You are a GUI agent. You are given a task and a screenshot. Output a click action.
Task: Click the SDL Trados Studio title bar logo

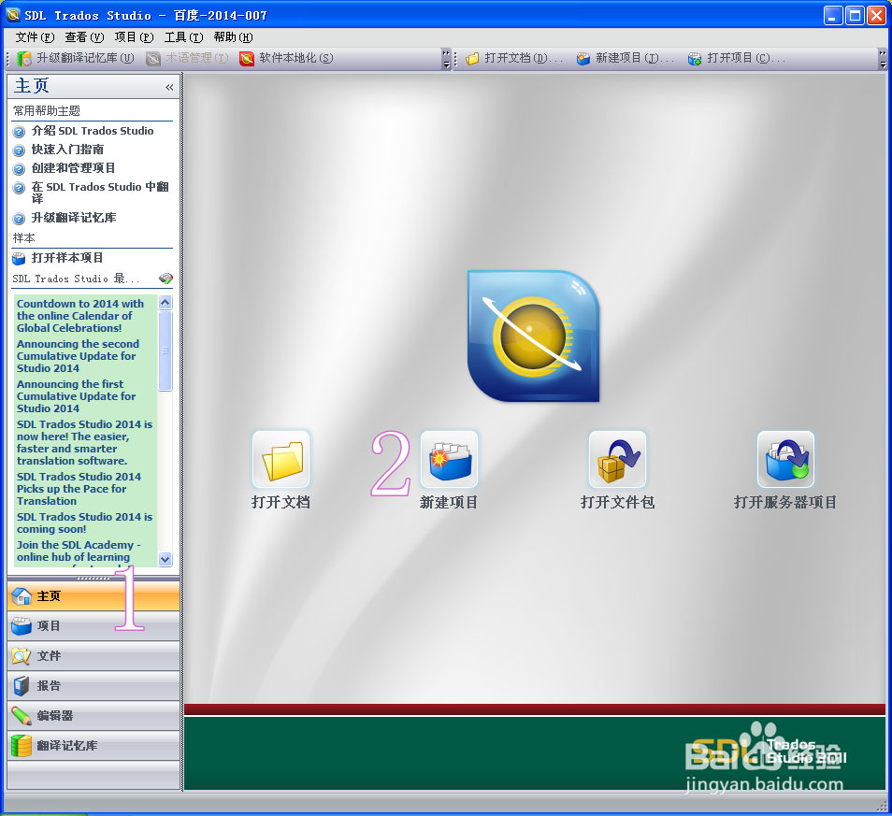click(x=12, y=15)
